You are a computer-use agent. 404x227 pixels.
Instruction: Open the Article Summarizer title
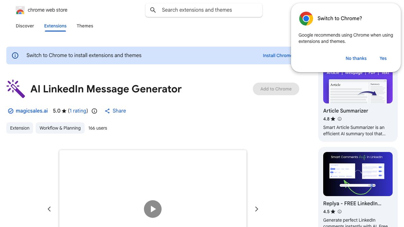(346, 111)
